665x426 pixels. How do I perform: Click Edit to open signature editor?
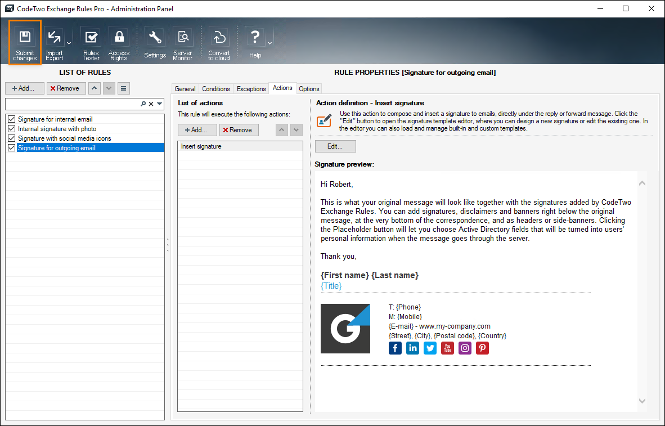tap(335, 146)
